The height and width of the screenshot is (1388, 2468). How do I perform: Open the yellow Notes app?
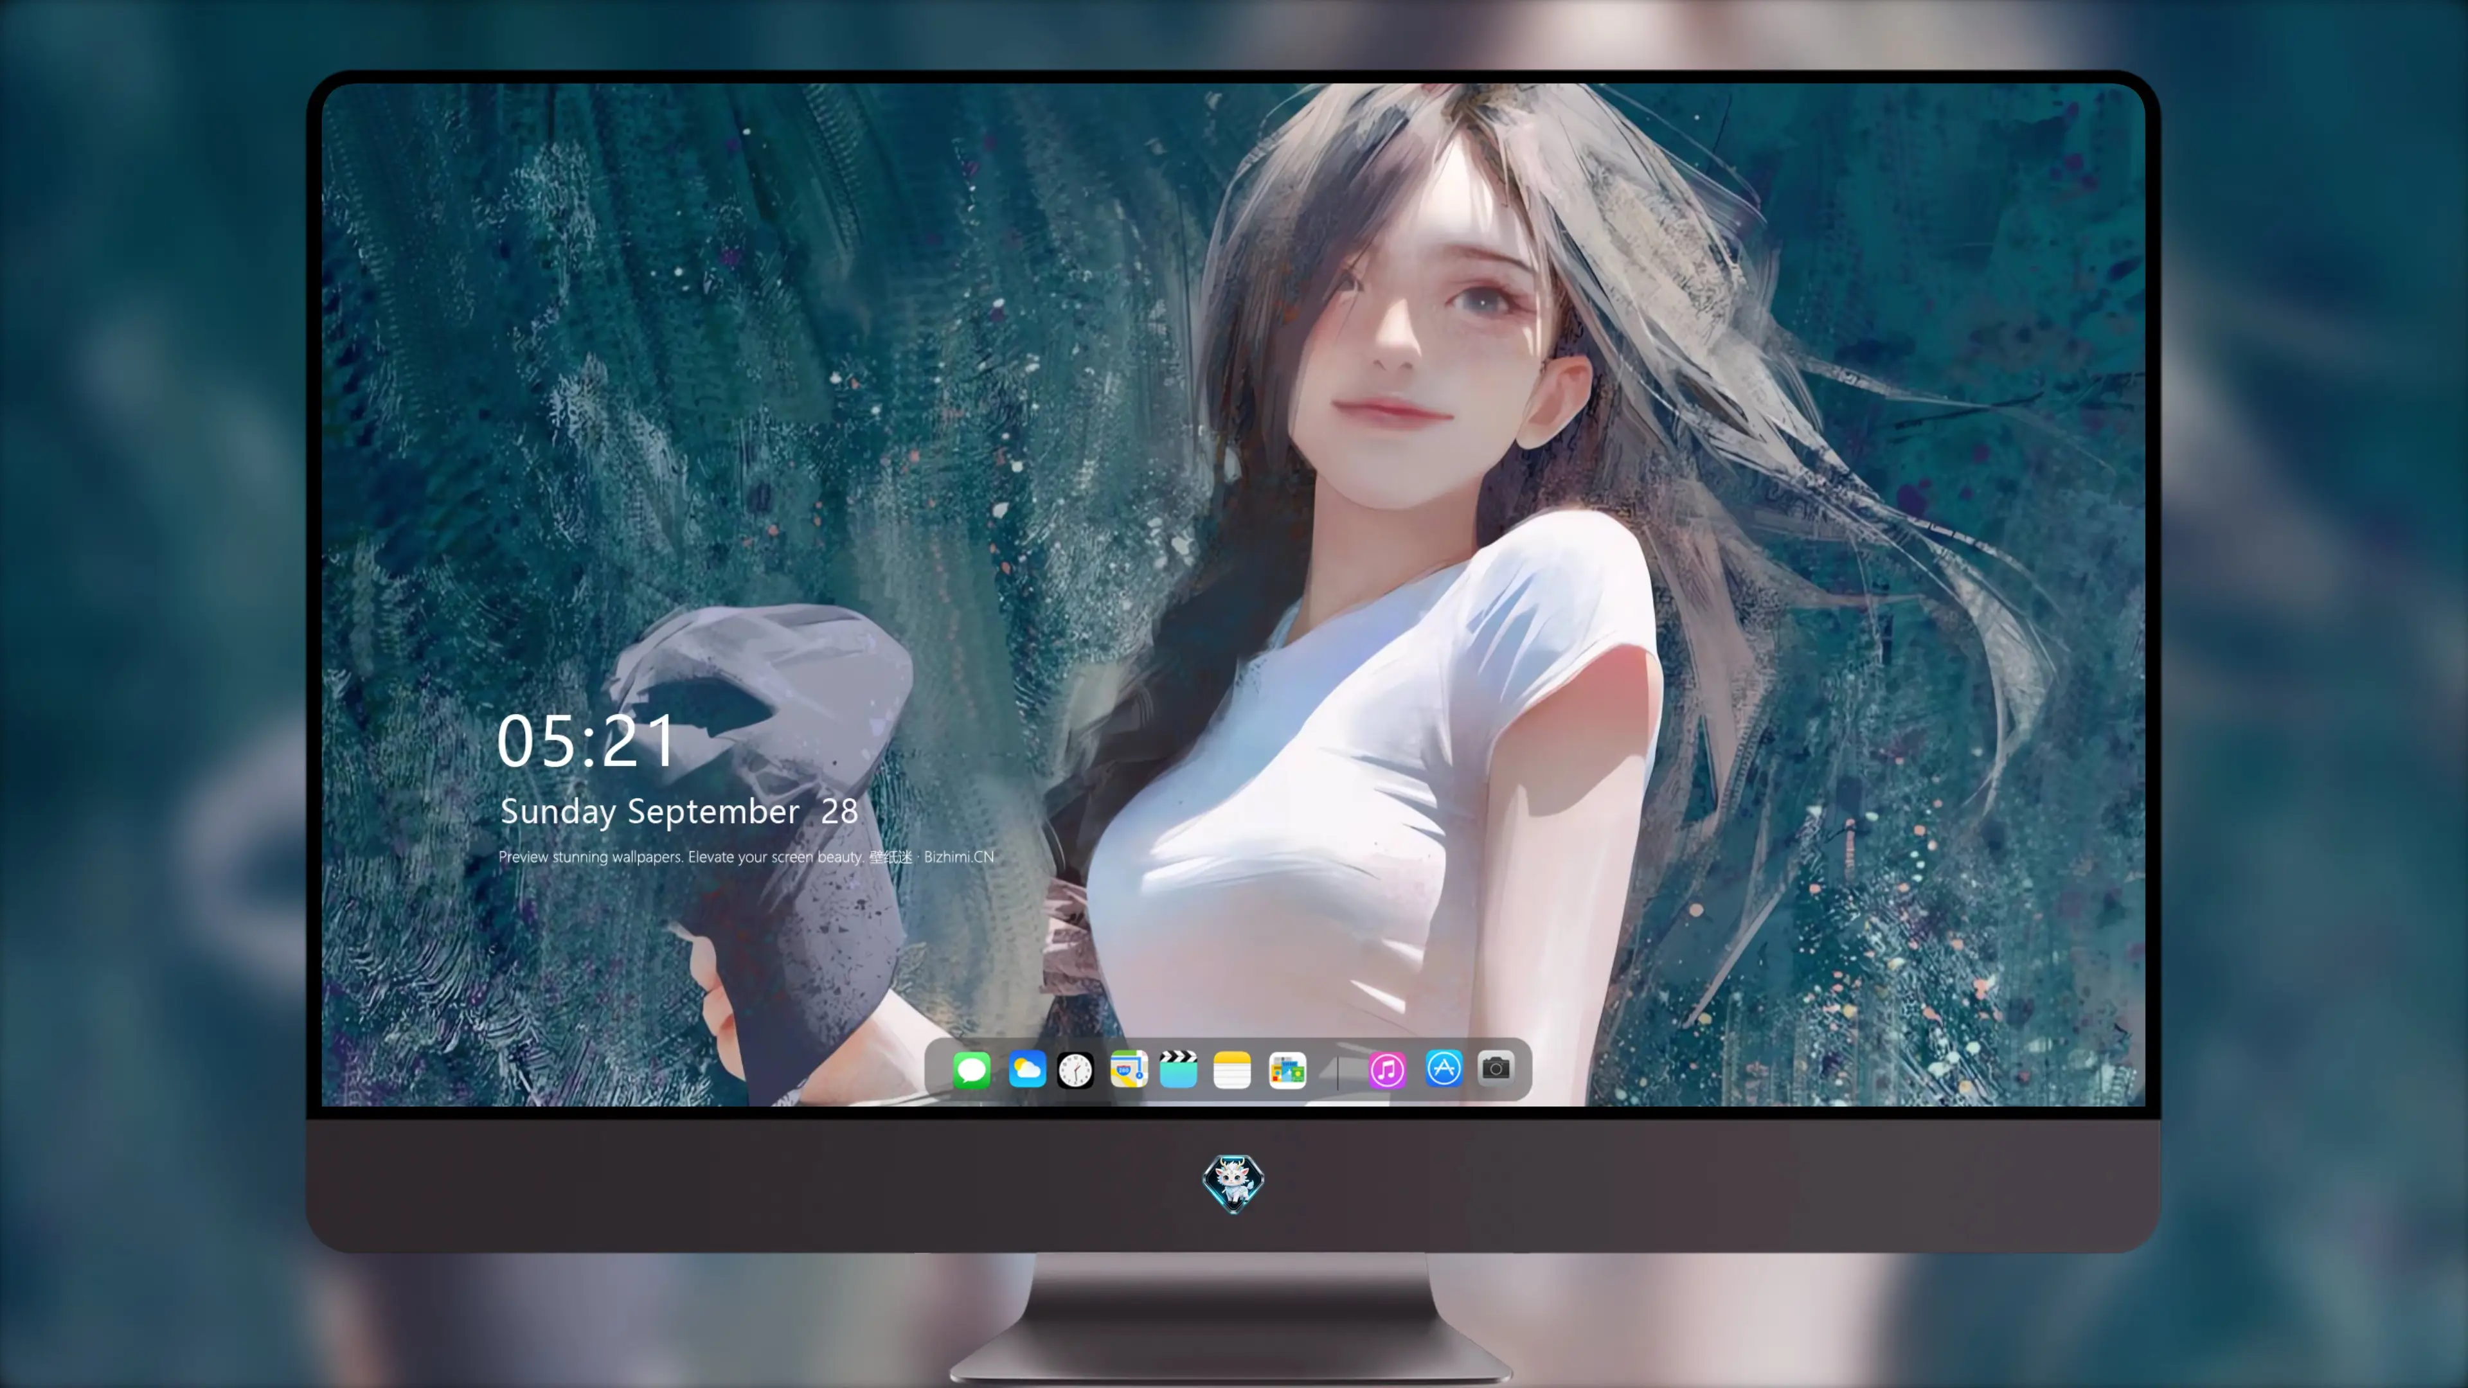tap(1232, 1070)
